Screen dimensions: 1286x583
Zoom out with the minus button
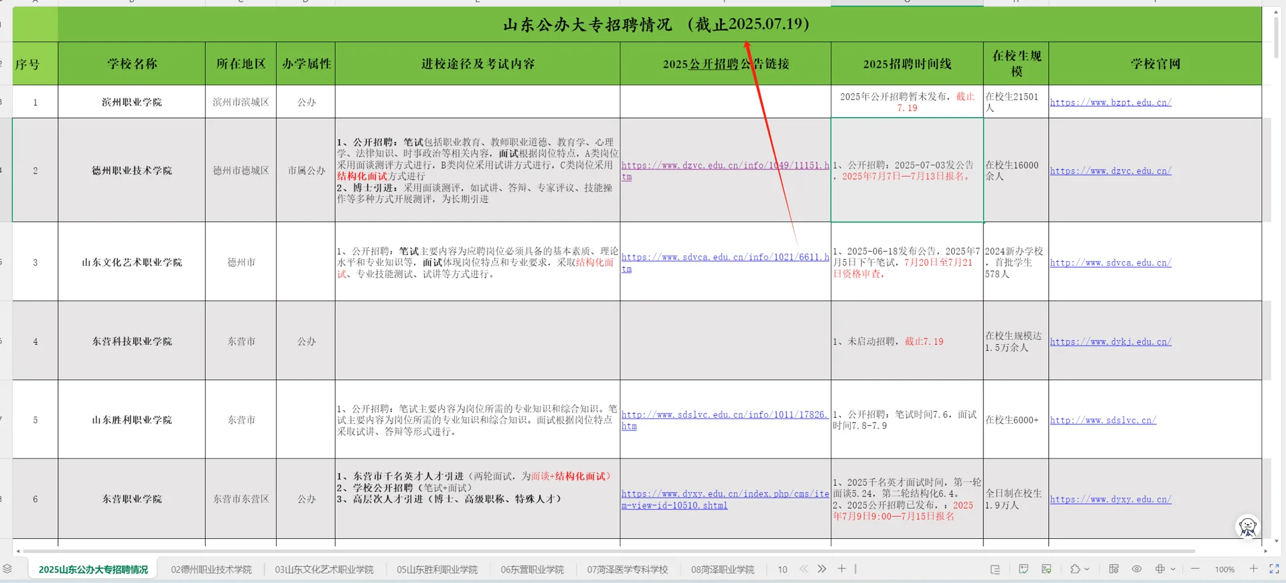point(1196,569)
